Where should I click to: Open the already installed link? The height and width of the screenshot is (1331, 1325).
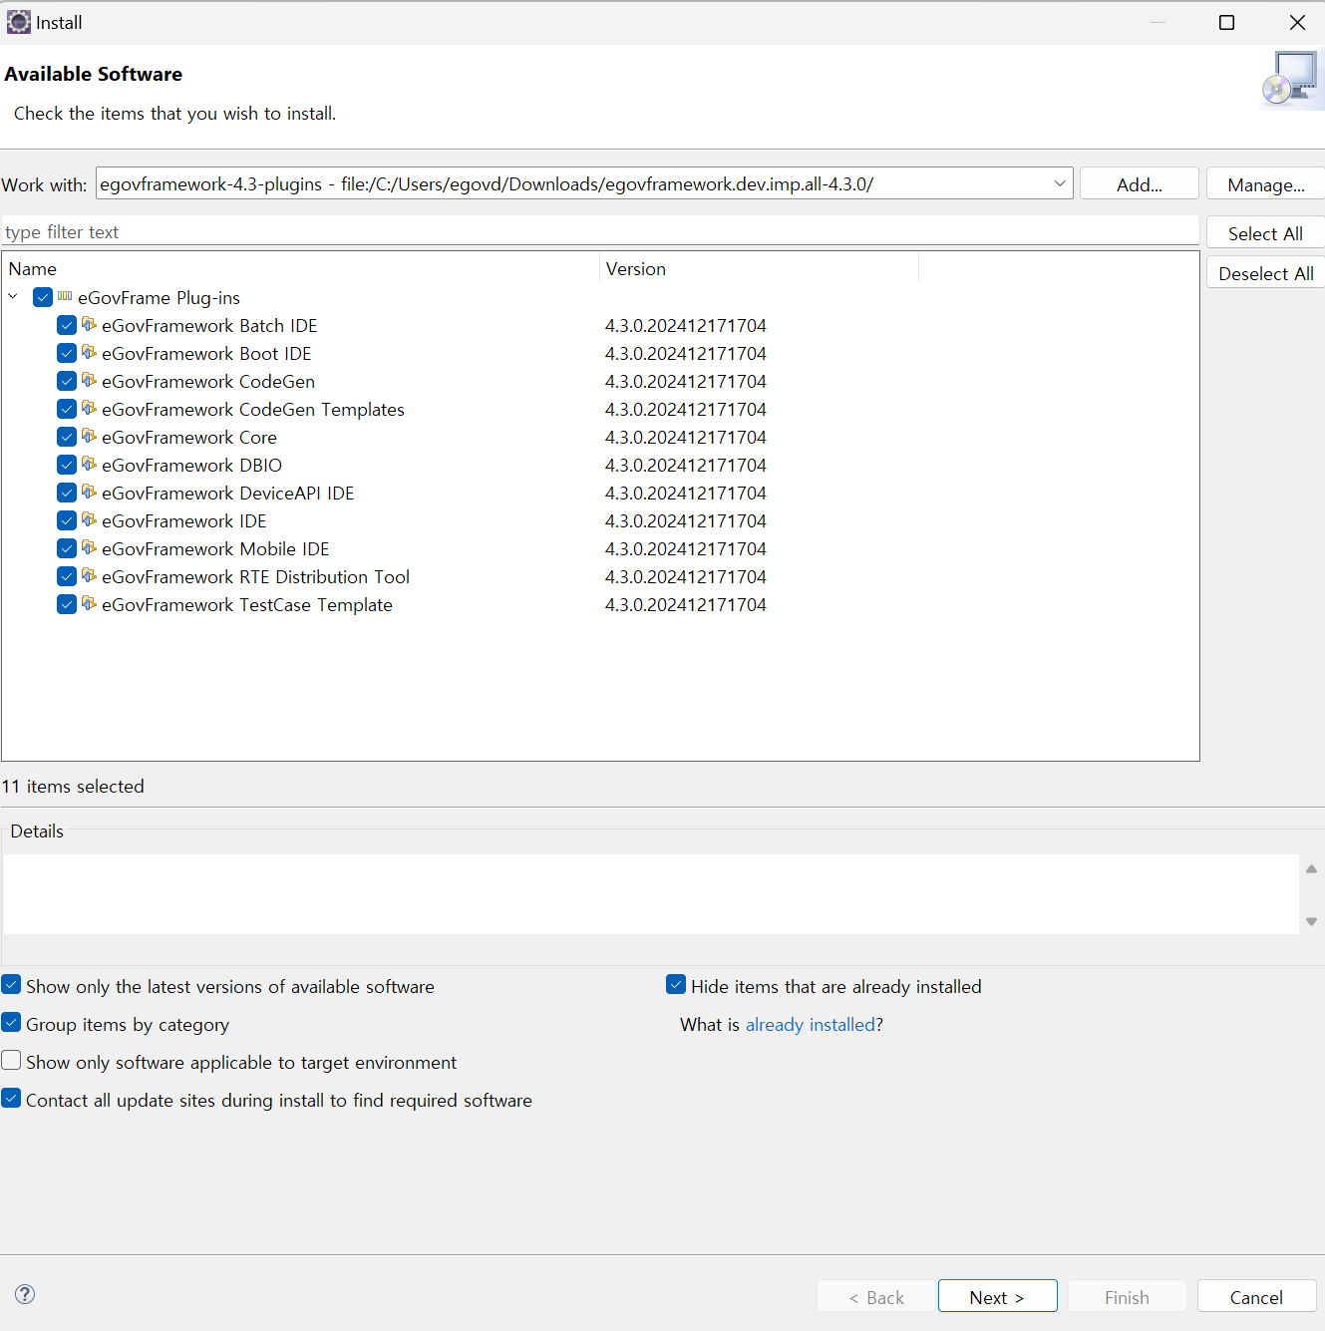810,1025
